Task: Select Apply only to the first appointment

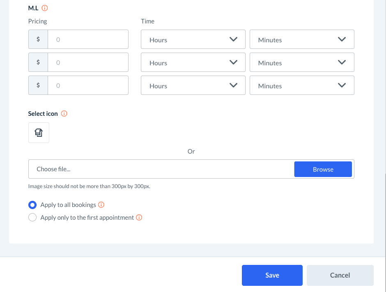Action: coord(32,218)
